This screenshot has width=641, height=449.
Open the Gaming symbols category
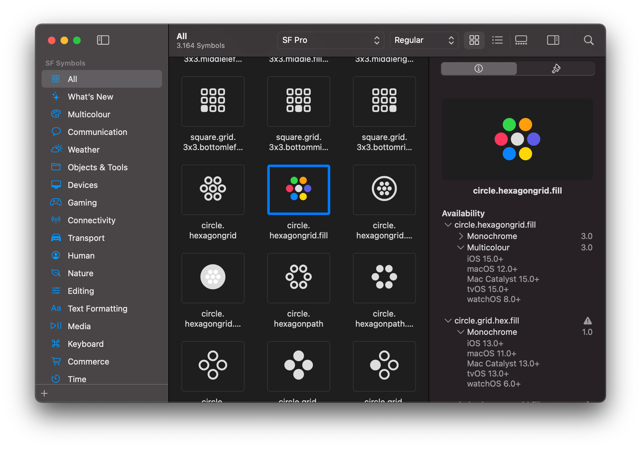click(x=82, y=202)
